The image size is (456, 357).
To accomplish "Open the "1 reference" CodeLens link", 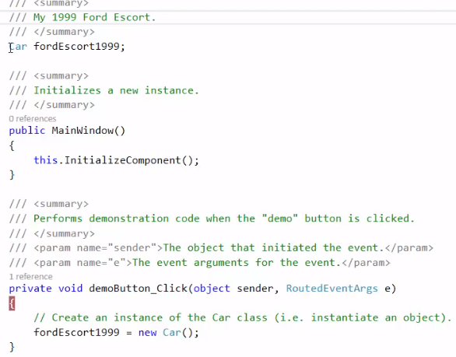I will click(x=30, y=276).
